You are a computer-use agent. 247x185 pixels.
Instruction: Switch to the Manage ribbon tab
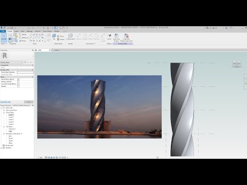pos(29,31)
